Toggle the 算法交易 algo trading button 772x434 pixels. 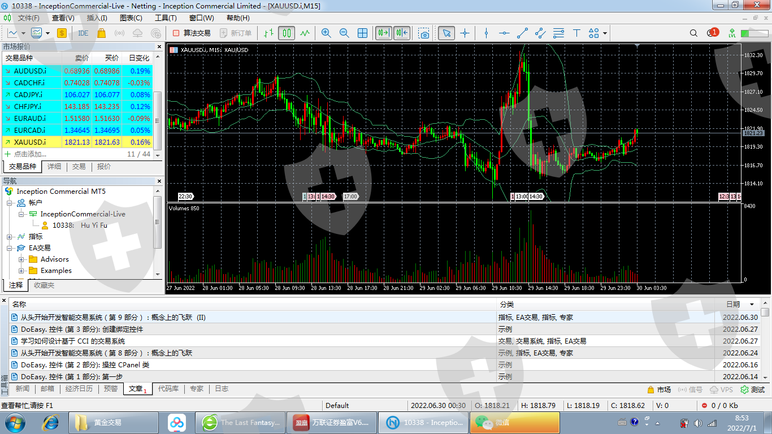pos(192,33)
